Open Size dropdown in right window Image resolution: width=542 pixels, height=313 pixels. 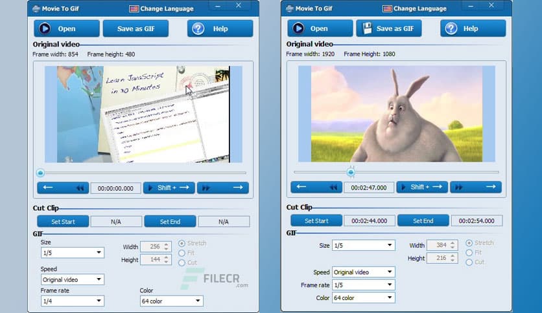coord(363,246)
